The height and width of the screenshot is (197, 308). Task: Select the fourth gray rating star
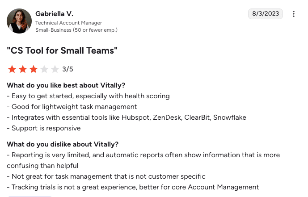pyautogui.click(x=44, y=69)
